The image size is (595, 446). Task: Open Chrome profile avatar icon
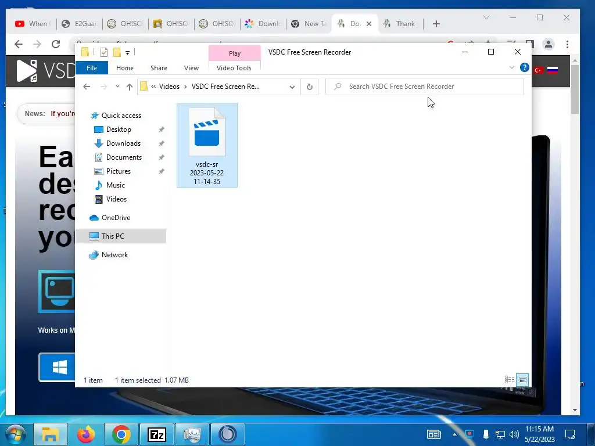tap(549, 44)
